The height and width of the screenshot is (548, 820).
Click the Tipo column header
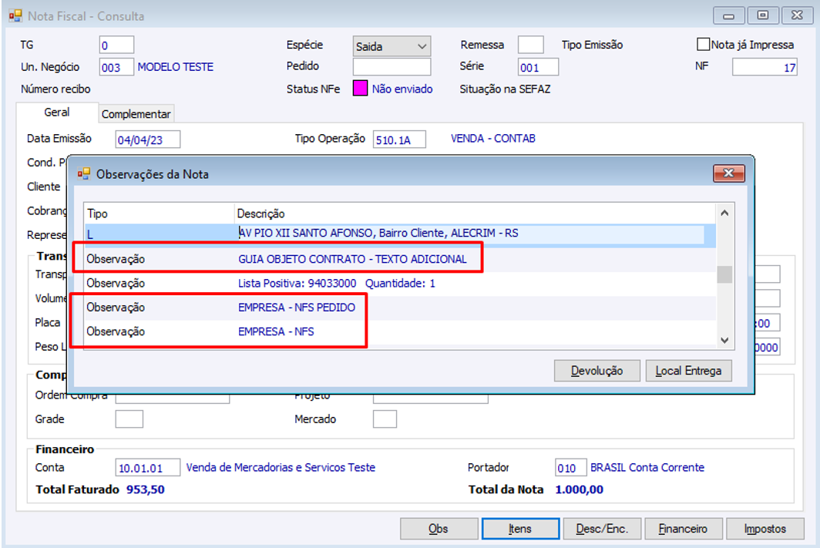159,213
